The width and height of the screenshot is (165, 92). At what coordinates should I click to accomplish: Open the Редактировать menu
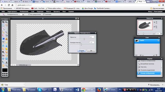[12, 11]
